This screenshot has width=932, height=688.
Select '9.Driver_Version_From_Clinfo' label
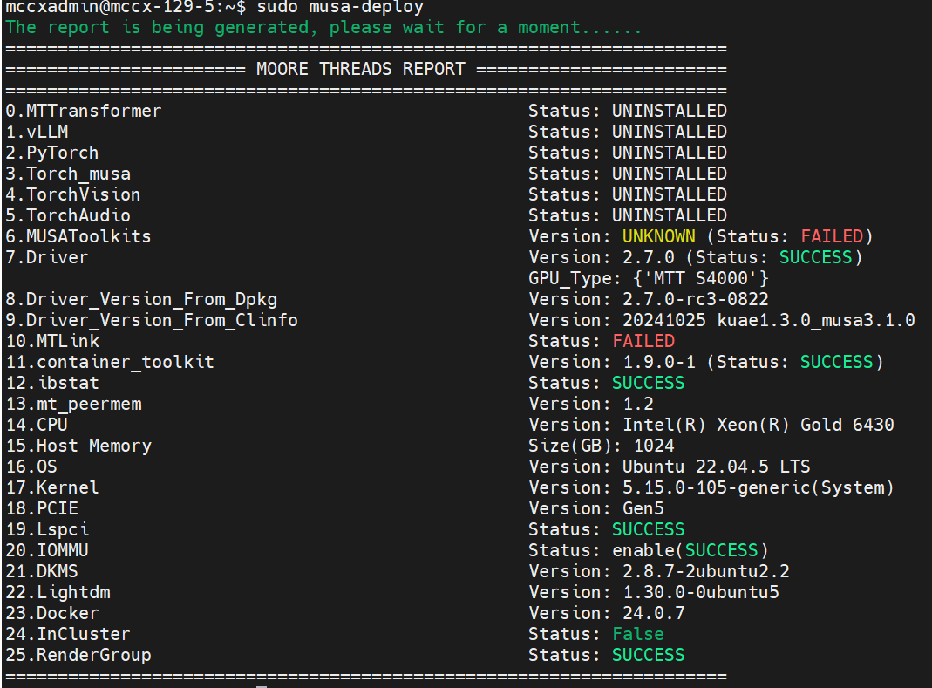tap(152, 321)
